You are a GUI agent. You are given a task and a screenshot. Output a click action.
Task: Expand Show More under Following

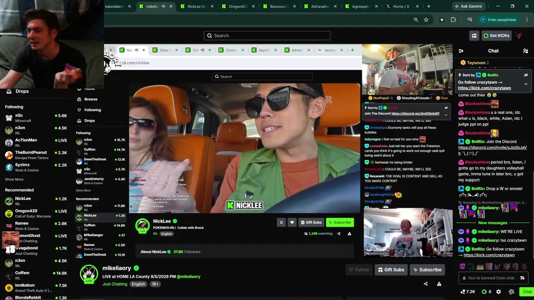pos(14,180)
